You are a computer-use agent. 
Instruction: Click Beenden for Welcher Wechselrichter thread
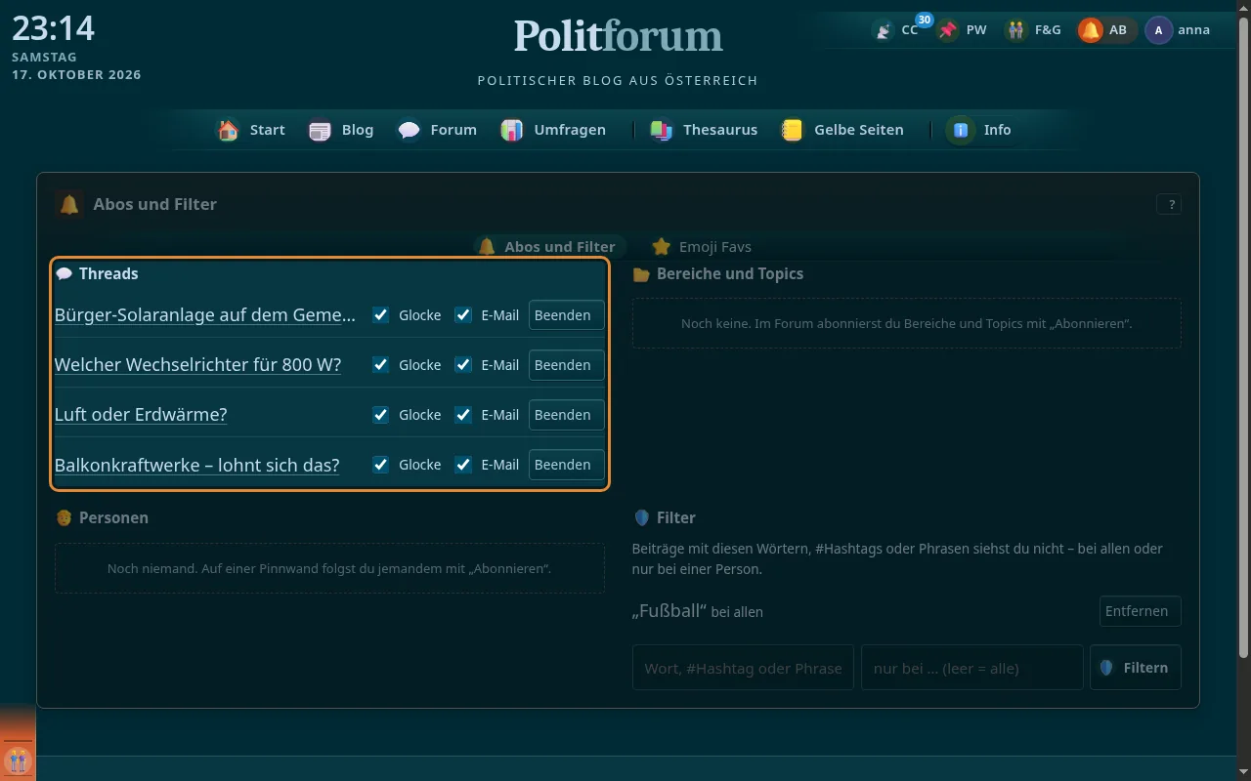point(567,365)
